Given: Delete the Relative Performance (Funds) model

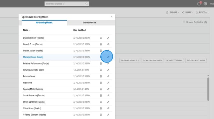Looking at the screenshot, I should click(x=101, y=63).
